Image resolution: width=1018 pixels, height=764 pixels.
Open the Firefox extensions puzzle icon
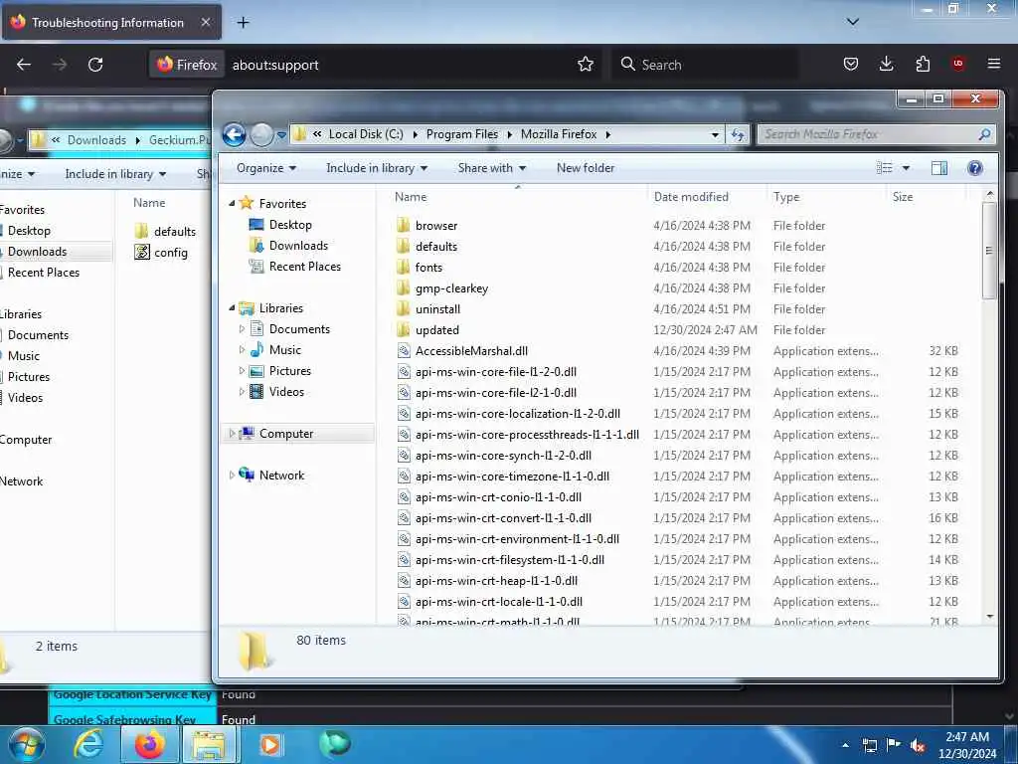click(x=923, y=65)
